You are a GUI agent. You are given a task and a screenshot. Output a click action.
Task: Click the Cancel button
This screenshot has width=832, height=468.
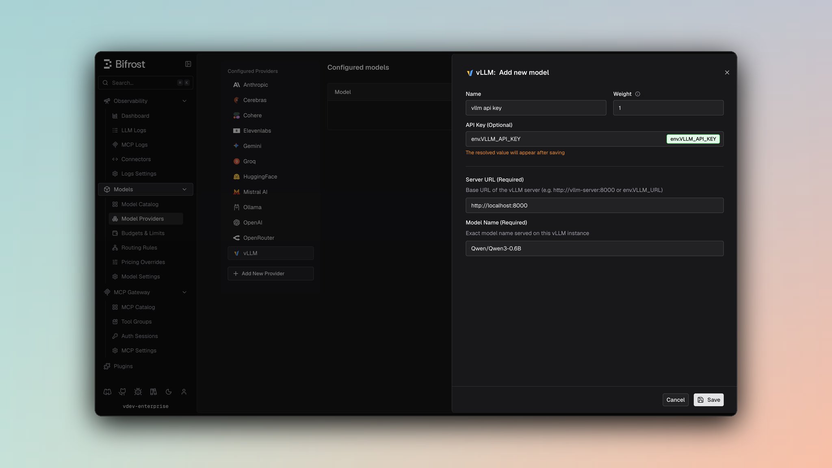click(676, 400)
